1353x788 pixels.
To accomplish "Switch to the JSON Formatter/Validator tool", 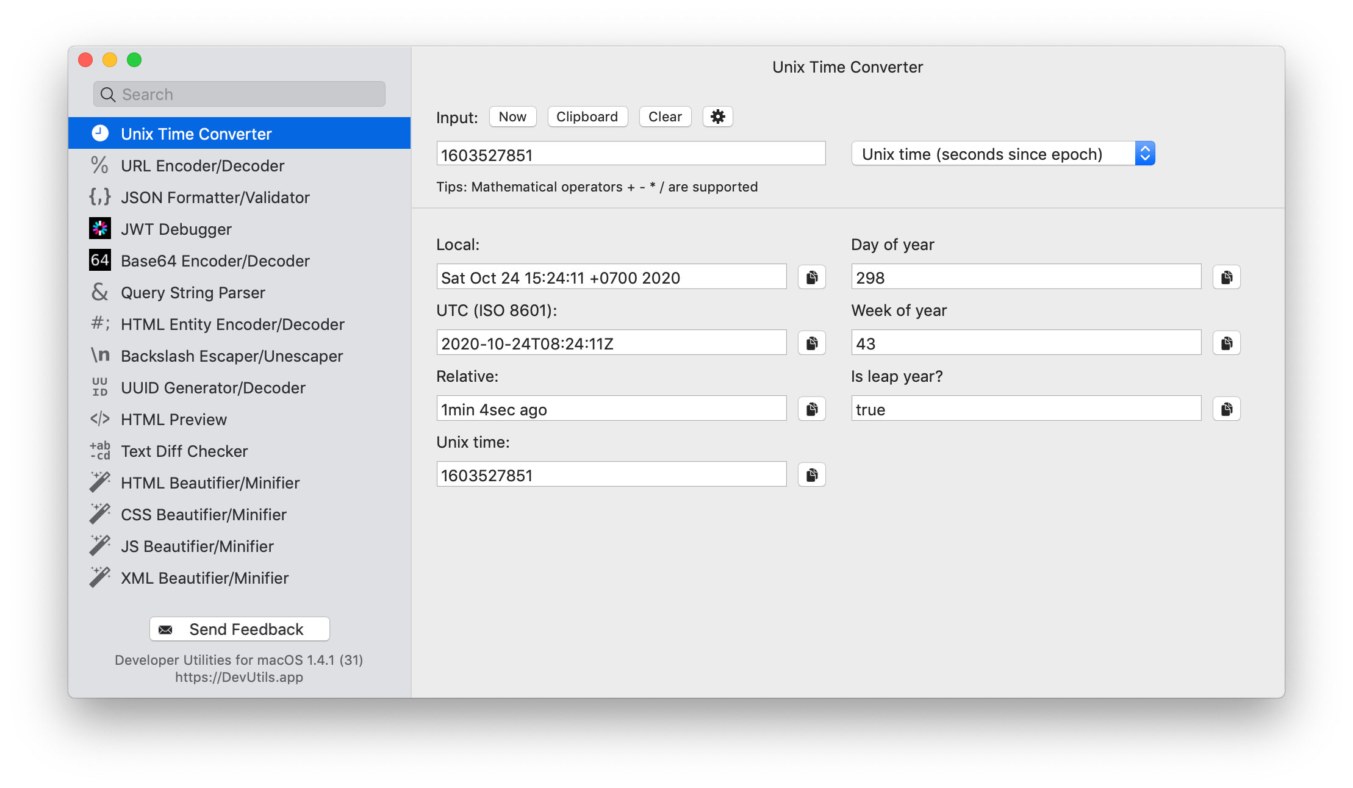I will click(214, 196).
